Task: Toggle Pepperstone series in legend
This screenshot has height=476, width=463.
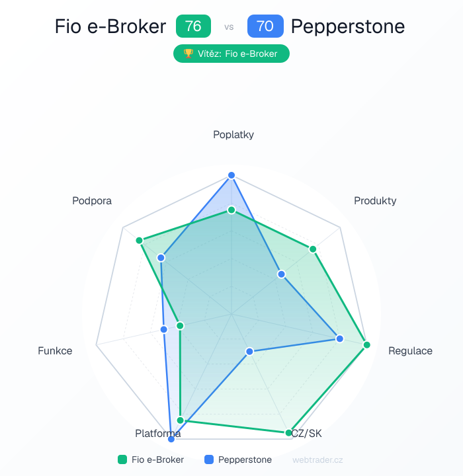Action: [x=245, y=459]
